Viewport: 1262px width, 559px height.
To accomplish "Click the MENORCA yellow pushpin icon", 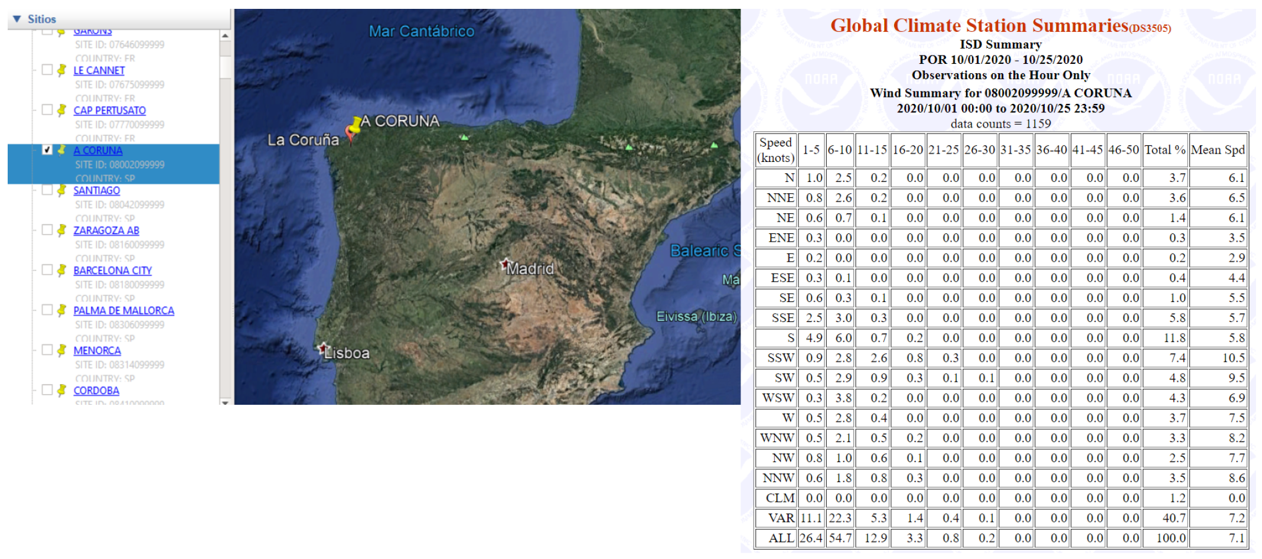I will [x=61, y=350].
